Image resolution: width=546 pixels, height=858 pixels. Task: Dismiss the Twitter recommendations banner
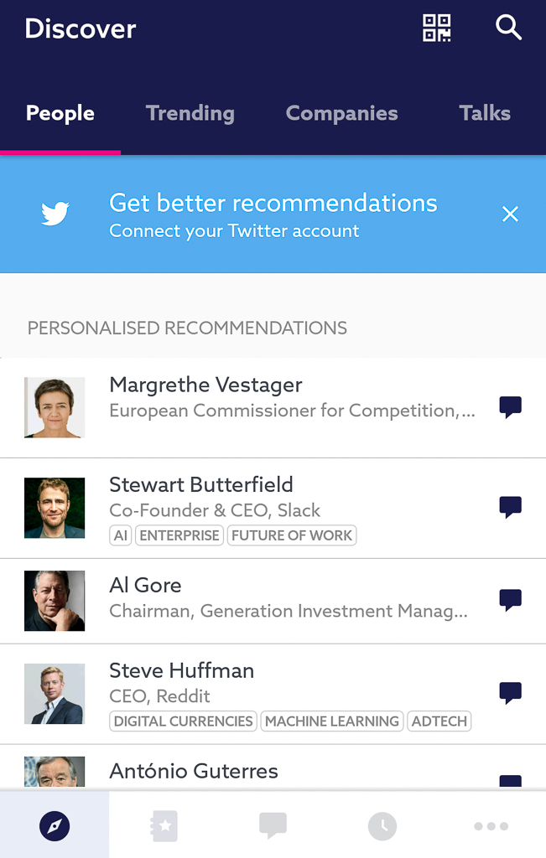tap(510, 214)
